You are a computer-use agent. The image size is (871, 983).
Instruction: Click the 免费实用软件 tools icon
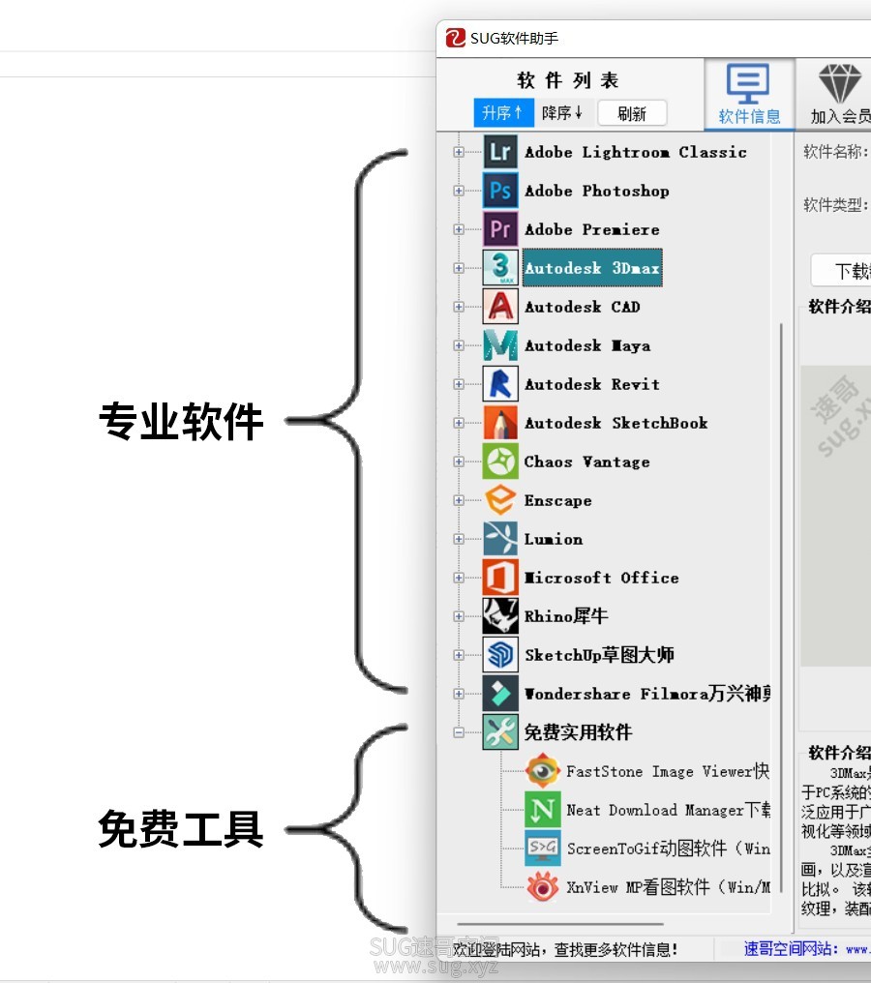click(500, 732)
